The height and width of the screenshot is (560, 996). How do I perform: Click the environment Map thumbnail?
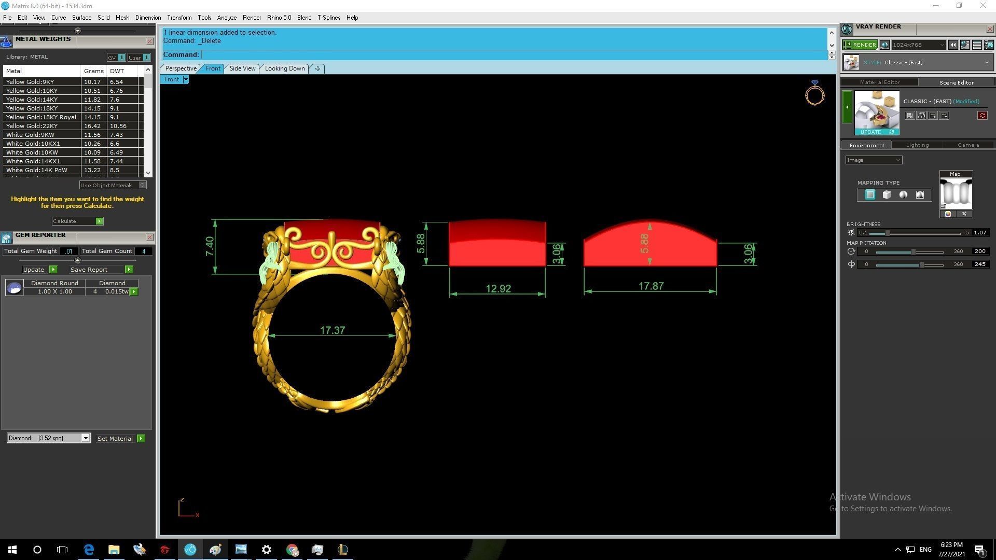pyautogui.click(x=956, y=193)
